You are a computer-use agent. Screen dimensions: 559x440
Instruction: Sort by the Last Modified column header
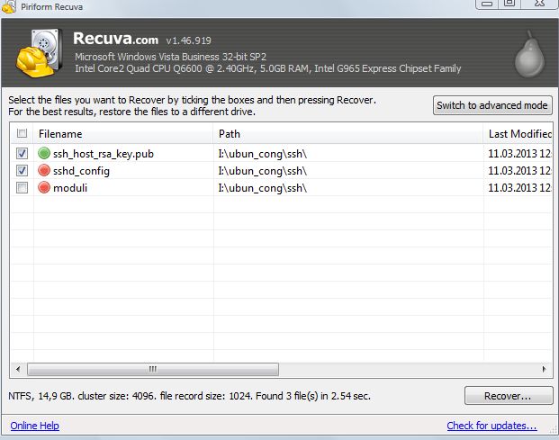coord(518,134)
